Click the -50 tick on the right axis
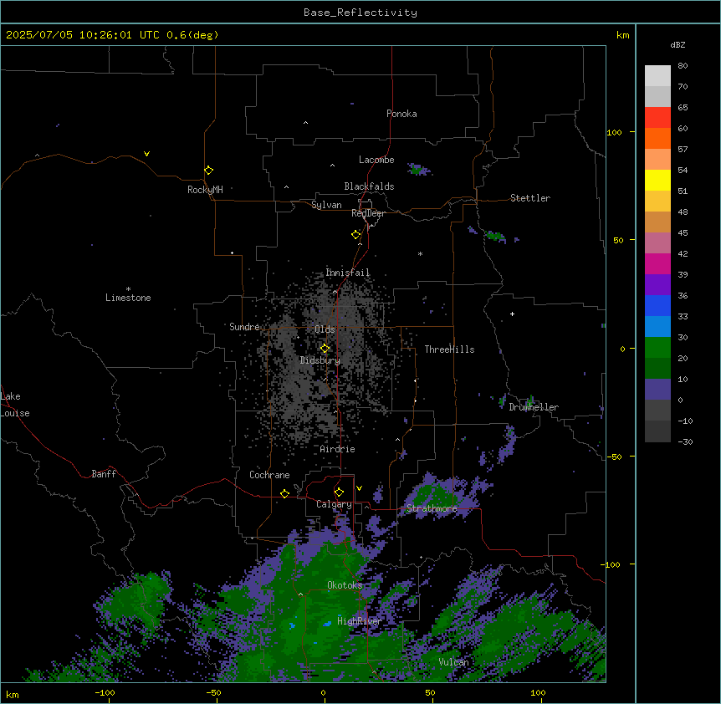The height and width of the screenshot is (704, 721). [x=614, y=457]
